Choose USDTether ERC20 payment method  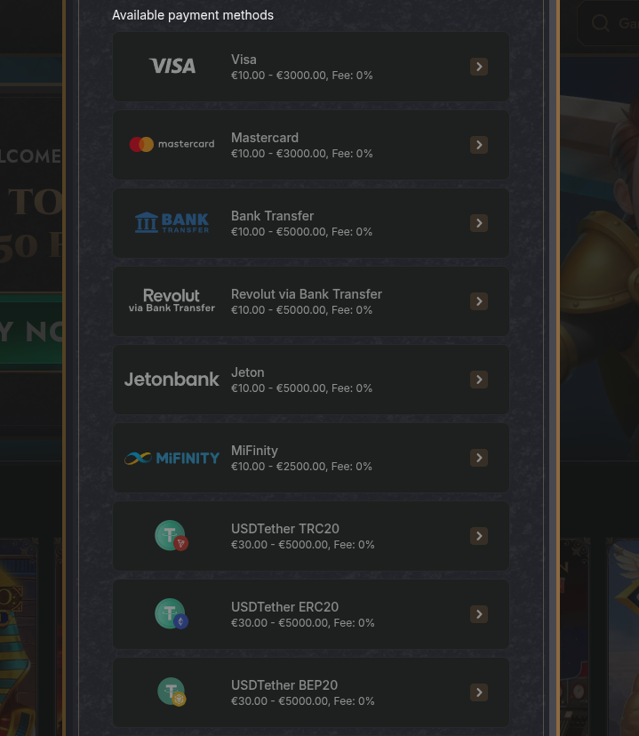(x=311, y=614)
